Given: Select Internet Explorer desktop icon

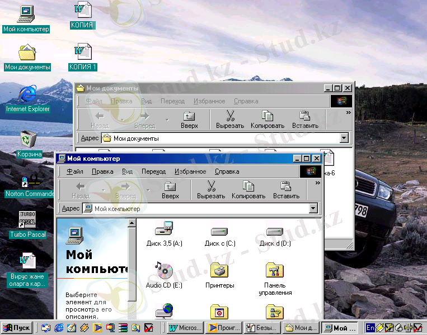Looking at the screenshot, I should 27,93.
